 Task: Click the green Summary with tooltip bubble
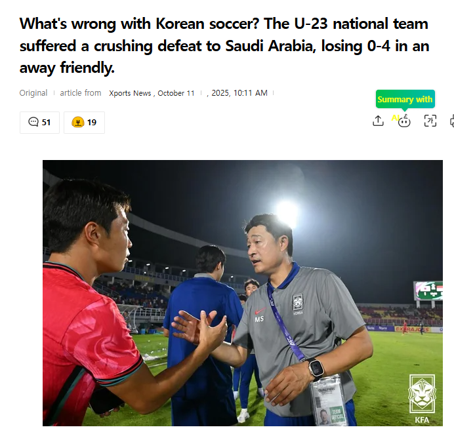(x=405, y=100)
